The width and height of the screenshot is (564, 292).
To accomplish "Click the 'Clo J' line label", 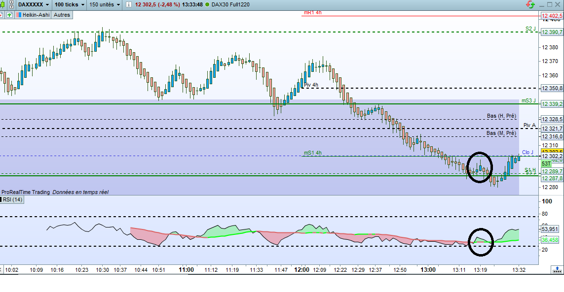I will (x=527, y=152).
